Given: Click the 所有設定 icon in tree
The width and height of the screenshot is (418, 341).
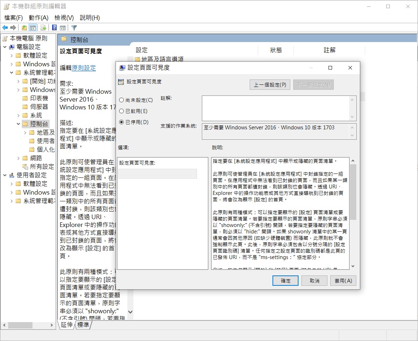Looking at the screenshot, I should tap(25, 167).
